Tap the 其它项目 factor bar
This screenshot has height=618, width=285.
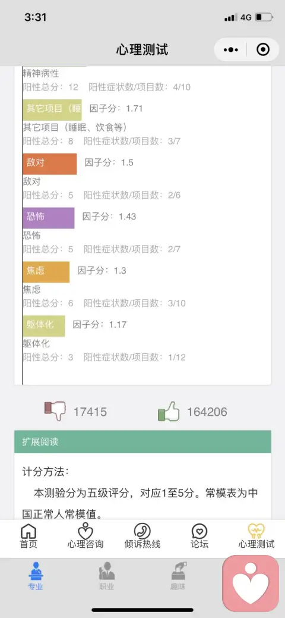[x=52, y=110]
